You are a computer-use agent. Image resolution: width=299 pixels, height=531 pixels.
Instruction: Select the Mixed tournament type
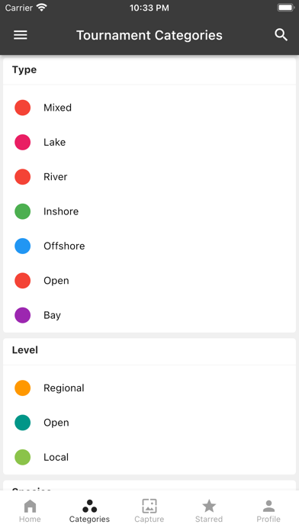tap(149, 108)
